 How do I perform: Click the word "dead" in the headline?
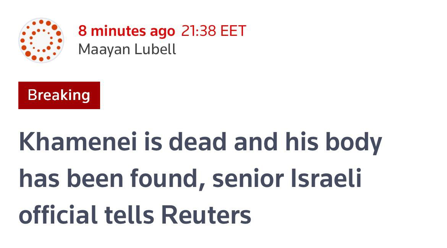click(198, 142)
